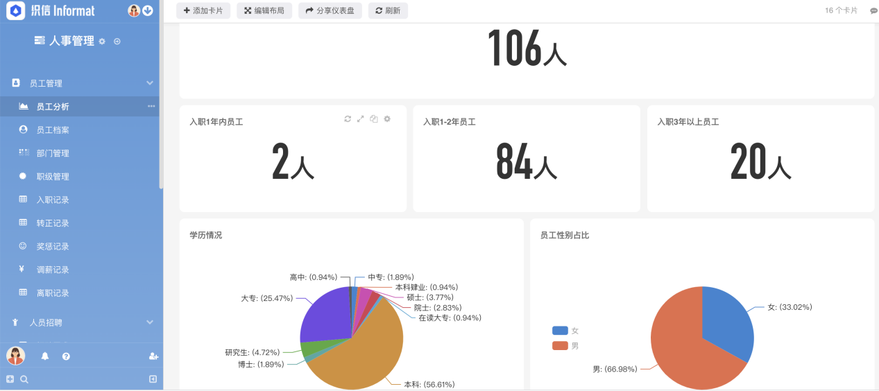This screenshot has width=879, height=391.
Task: Click the Informat logo icon
Action: 15,11
